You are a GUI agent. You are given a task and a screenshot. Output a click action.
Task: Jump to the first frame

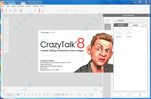pos(32,95)
